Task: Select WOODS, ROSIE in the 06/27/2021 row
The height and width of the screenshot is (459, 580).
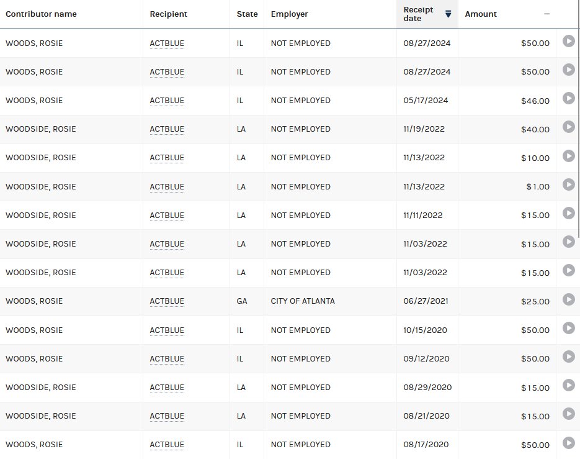Action: coord(34,301)
